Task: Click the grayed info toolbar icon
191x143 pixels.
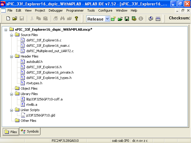Action: (x=141, y=19)
